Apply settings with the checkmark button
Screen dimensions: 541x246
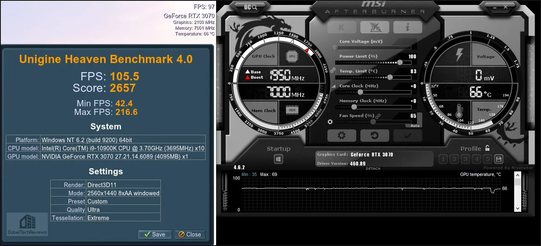pyautogui.click(x=407, y=136)
